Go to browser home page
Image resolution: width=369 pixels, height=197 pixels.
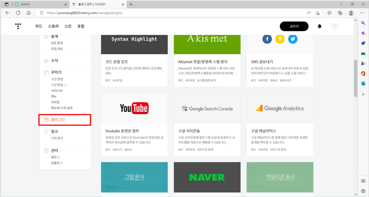(x=28, y=13)
